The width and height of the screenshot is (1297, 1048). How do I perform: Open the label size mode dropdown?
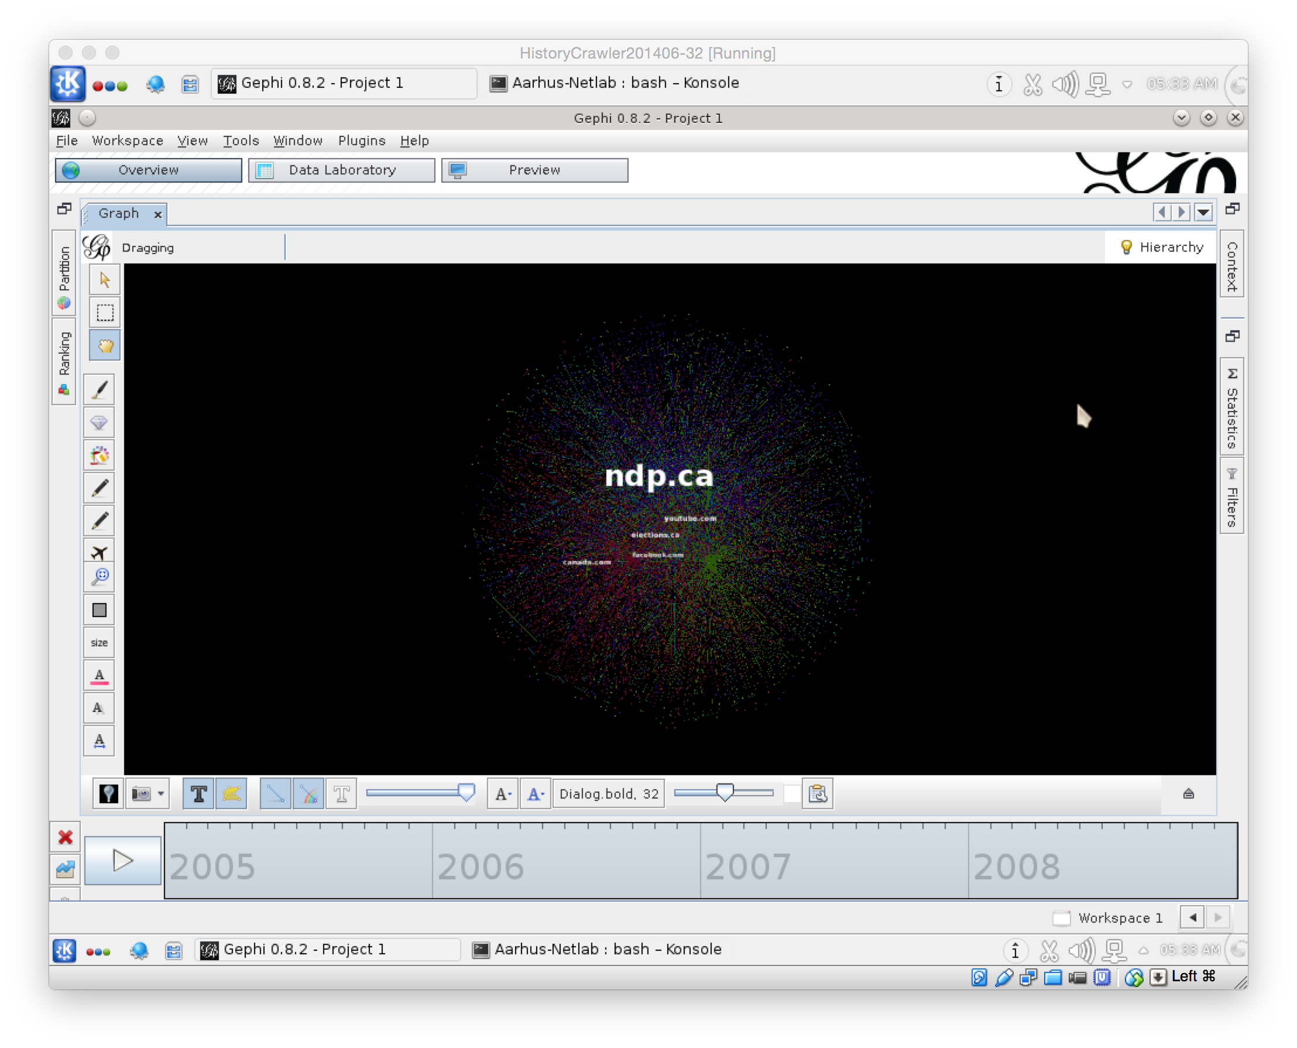pyautogui.click(x=503, y=794)
